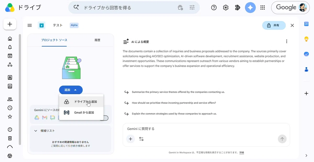Click the Alpha badge

pos(74,25)
